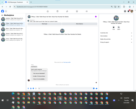
Task: Go back in the browser
Action: click(2, 7)
